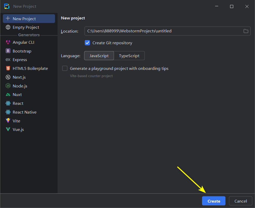Enable the playground project checkbox
Viewport: 255px width, 208px height.
pos(65,68)
